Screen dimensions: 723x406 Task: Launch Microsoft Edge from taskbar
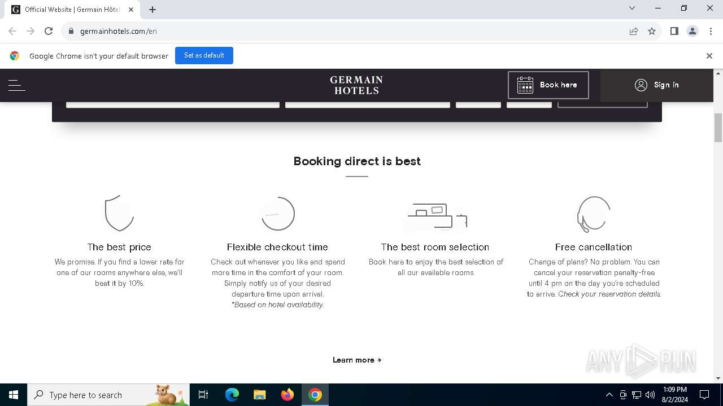232,395
